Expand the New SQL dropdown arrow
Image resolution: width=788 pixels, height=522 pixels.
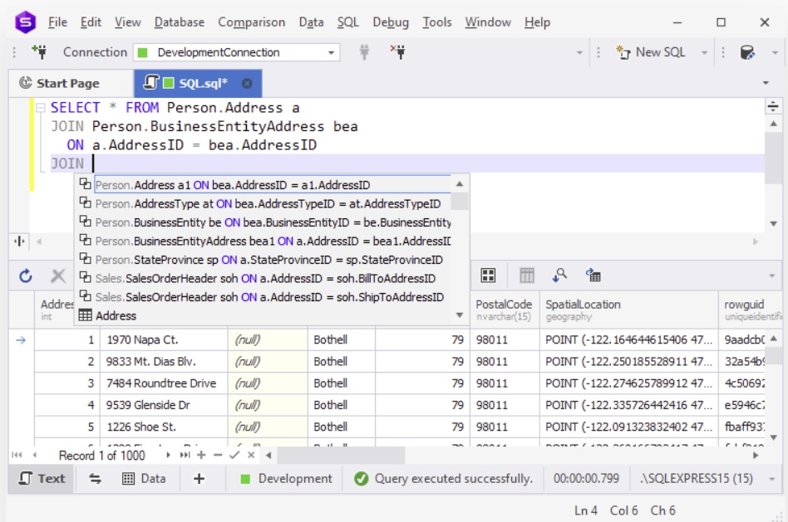[x=704, y=52]
